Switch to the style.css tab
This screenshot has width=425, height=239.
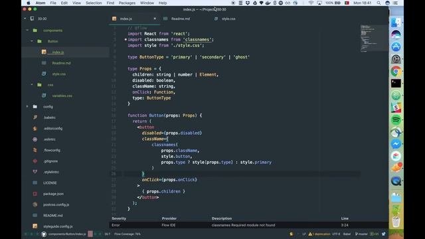(228, 19)
